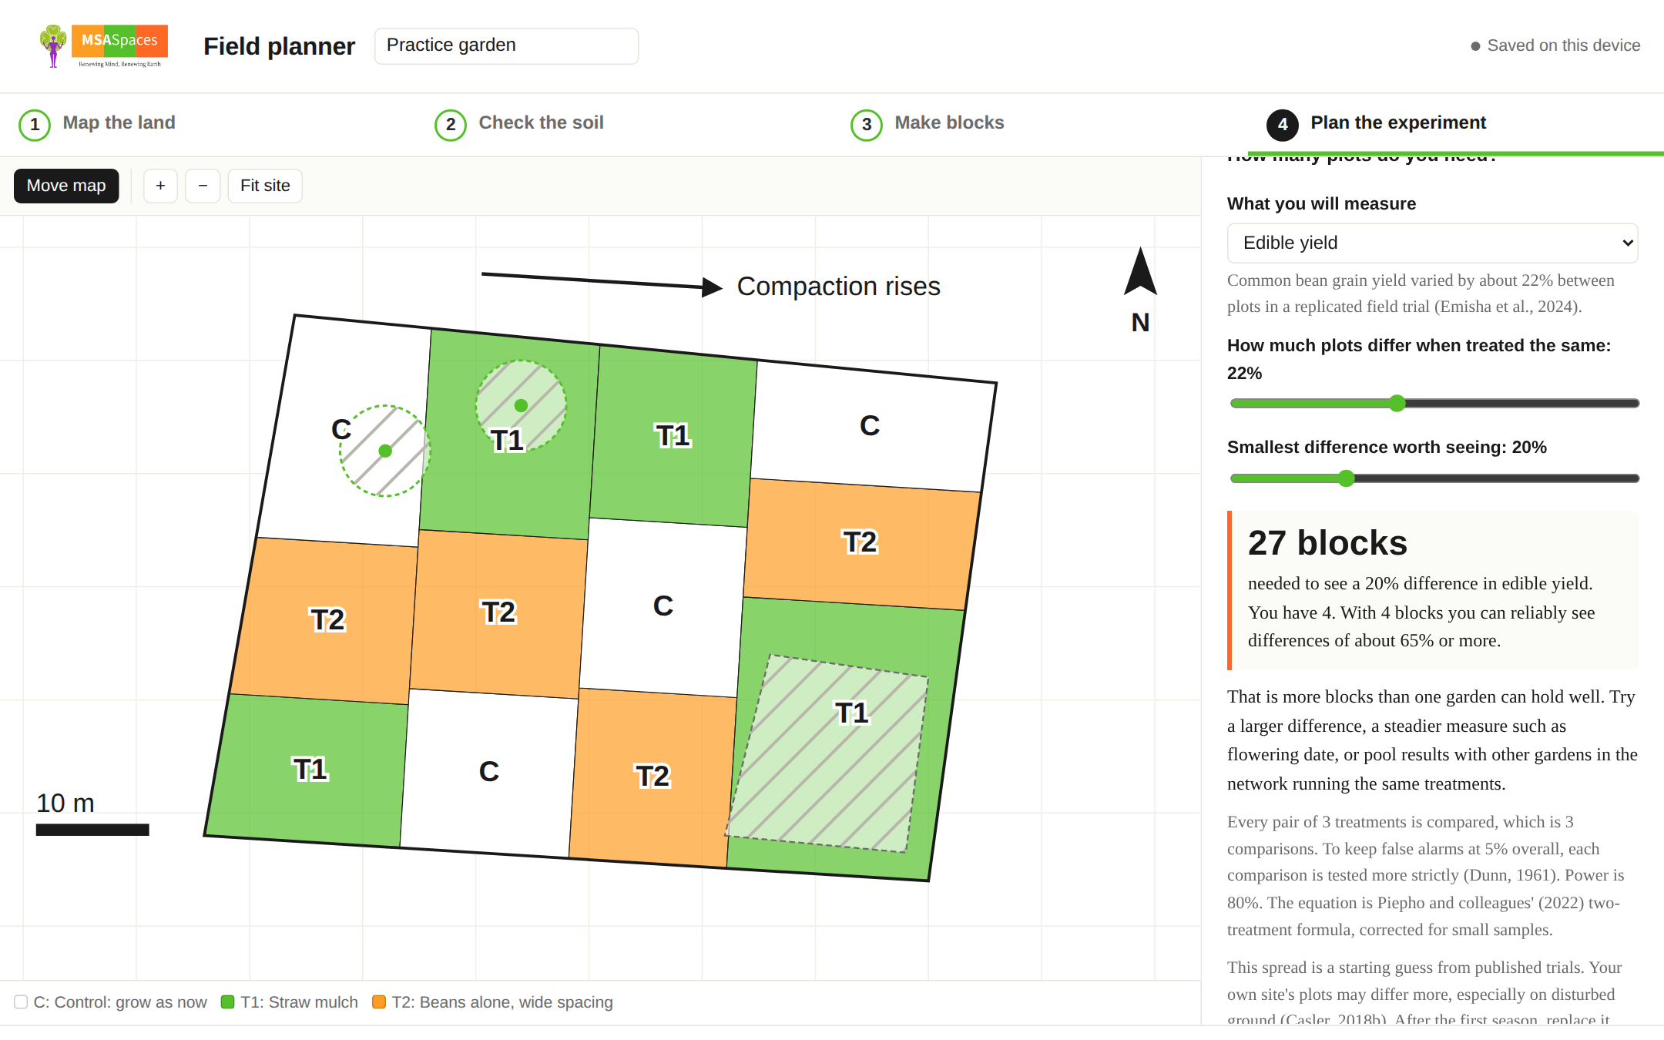1664x1040 pixels.
Task: Click the step 2 circle icon
Action: pyautogui.click(x=451, y=125)
